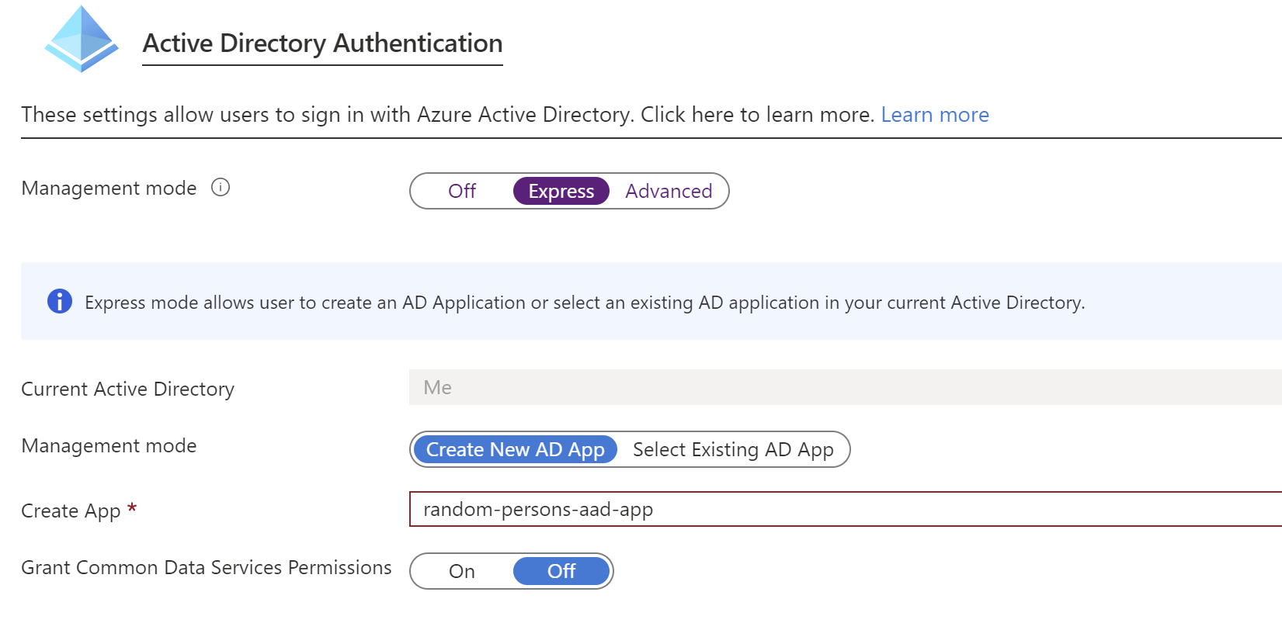Click the Azure Active Directory diamond logo
1282x637 pixels.
point(82,39)
